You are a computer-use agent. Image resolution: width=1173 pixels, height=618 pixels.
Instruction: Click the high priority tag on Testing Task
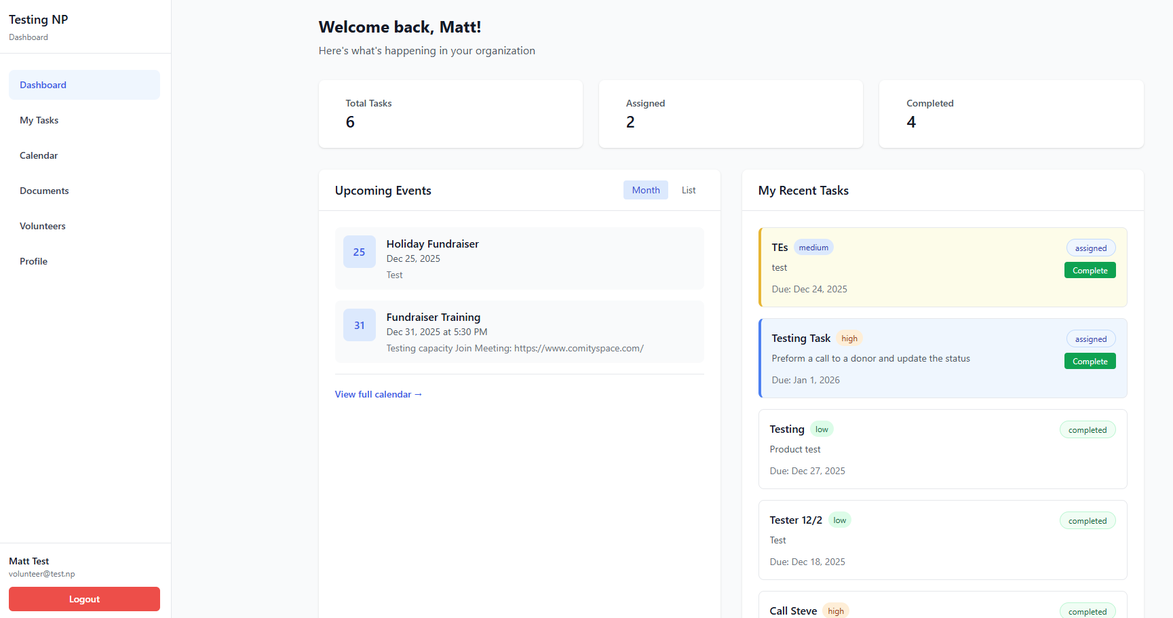click(x=849, y=339)
